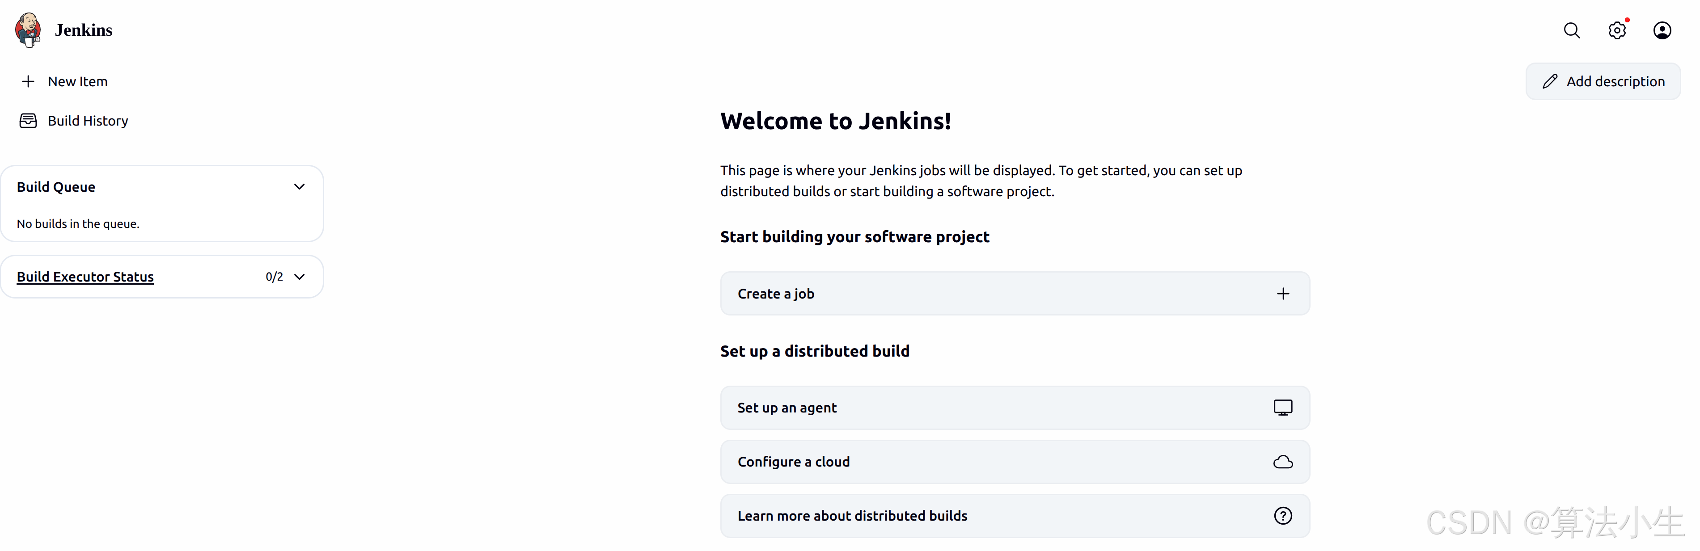Open the Build Executor Status link
This screenshot has width=1700, height=551.
coord(85,277)
